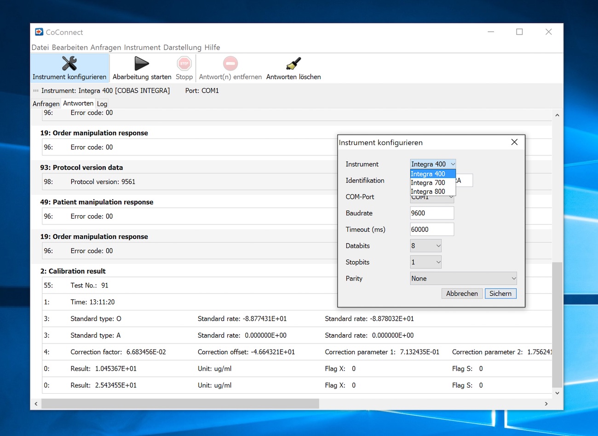
Task: Select the 'Result: 1.045367E+01' cell
Action: point(103,368)
